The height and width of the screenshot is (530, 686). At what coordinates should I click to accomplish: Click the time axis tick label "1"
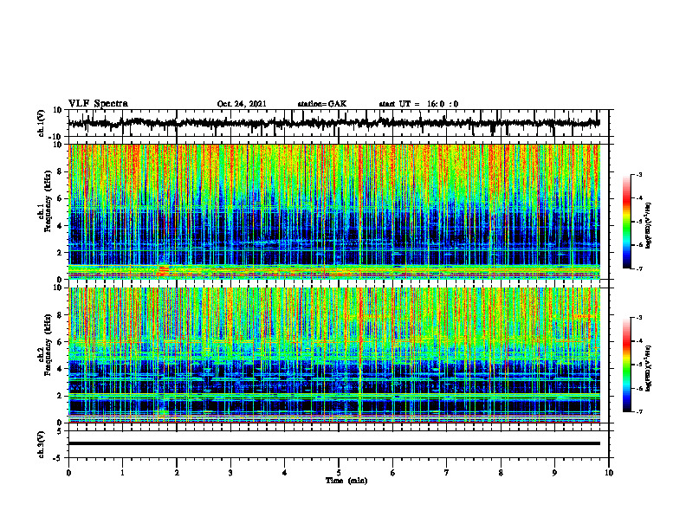(122, 473)
